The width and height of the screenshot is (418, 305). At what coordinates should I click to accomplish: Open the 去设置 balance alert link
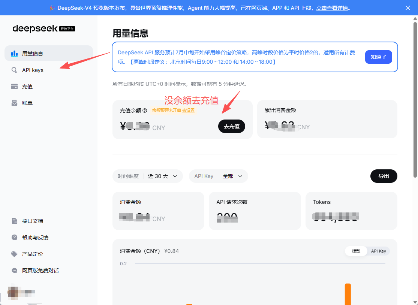pos(189,110)
